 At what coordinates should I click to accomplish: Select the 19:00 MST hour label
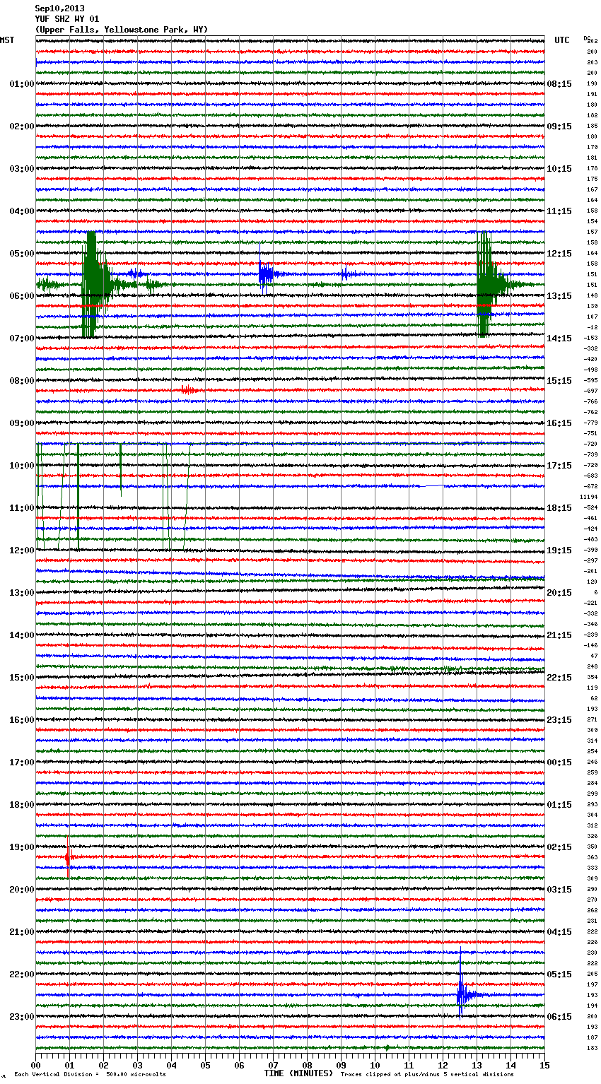point(22,847)
